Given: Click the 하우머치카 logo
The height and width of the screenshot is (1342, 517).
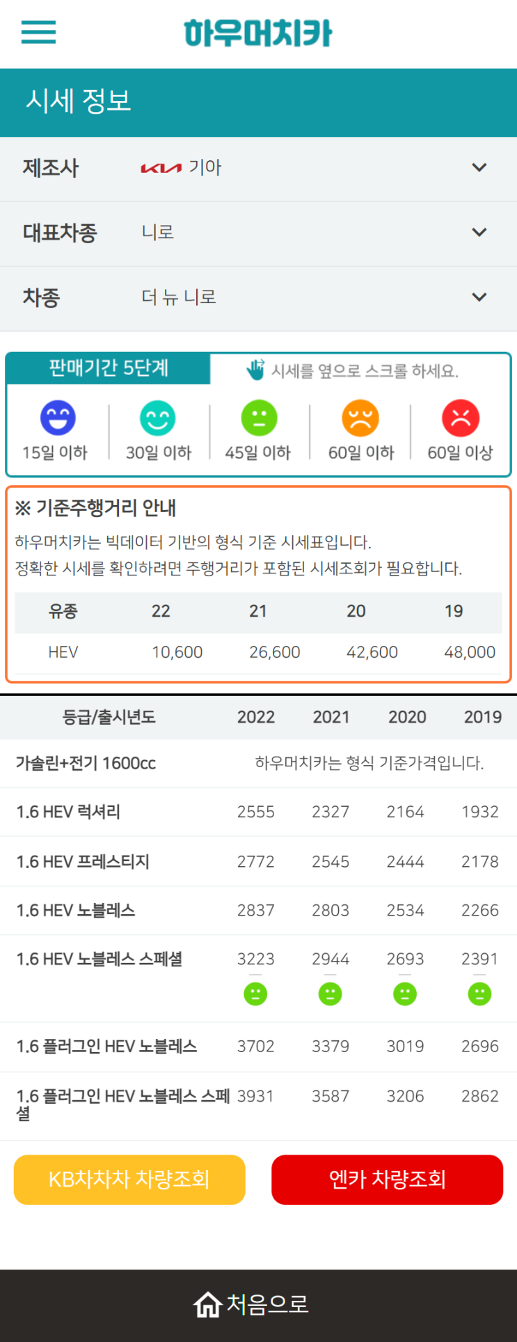Looking at the screenshot, I should tap(258, 33).
